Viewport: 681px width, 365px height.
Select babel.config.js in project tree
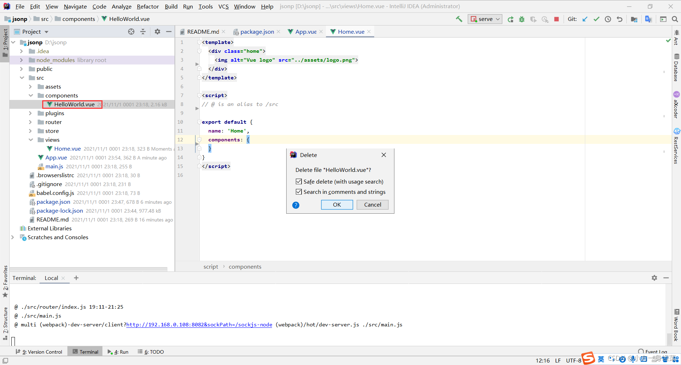point(55,193)
